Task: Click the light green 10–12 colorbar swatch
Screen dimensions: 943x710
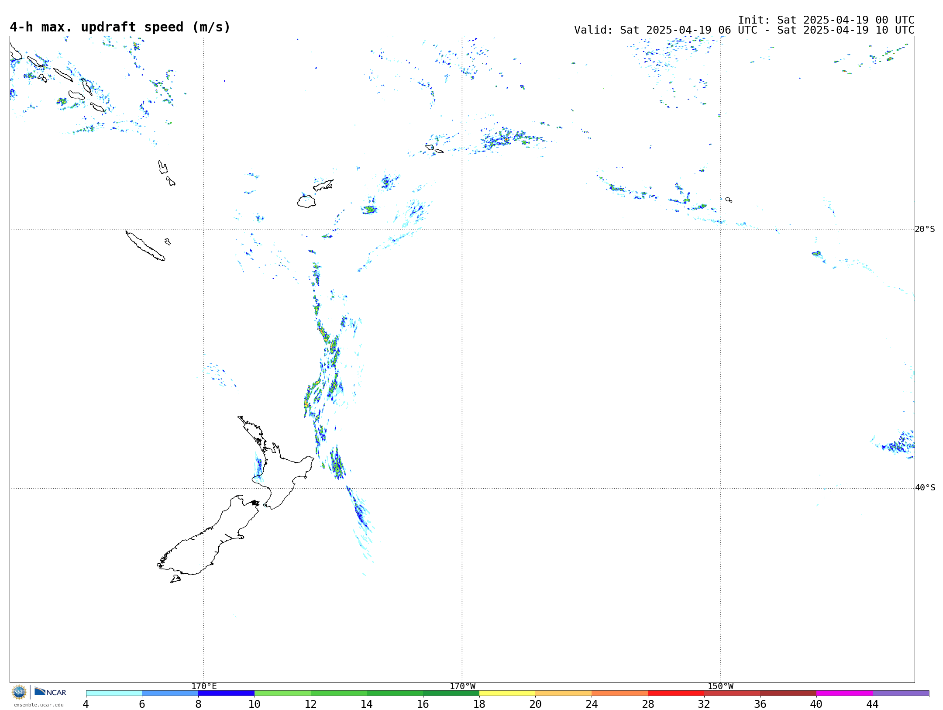Action: tap(282, 693)
